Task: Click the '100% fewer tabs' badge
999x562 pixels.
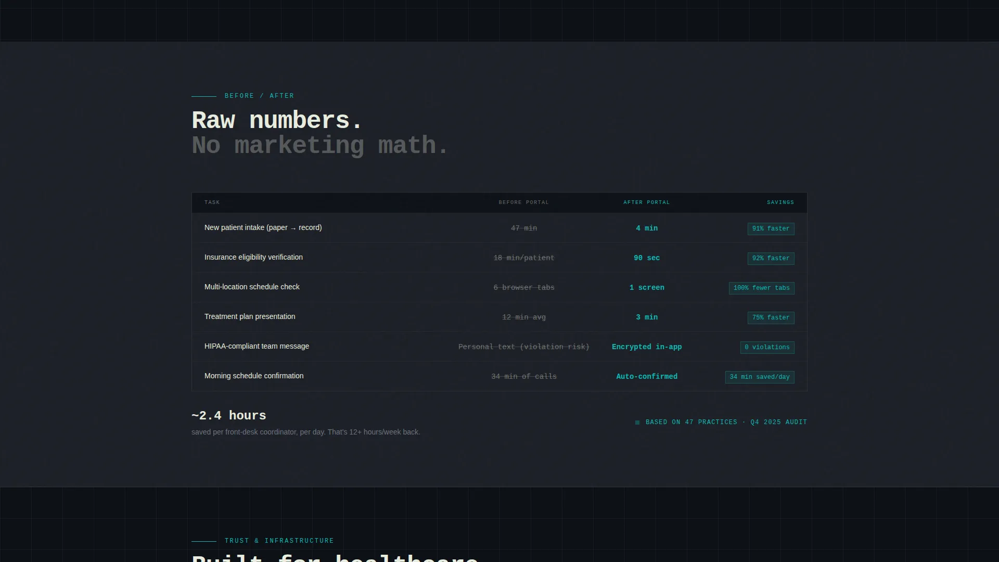Action: 761,288
